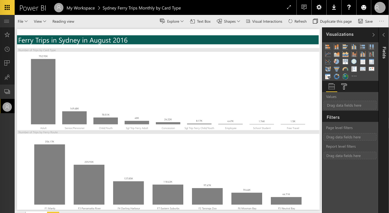Switch to the Format paint roller tab
This screenshot has width=389, height=213.
(x=344, y=87)
